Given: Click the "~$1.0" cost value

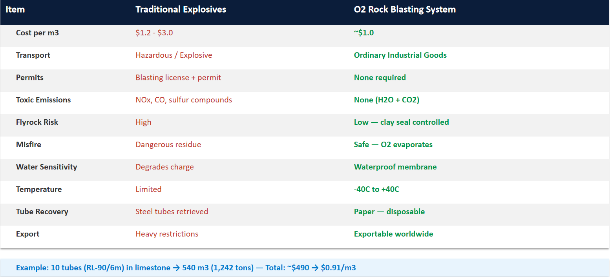Looking at the screenshot, I should point(364,33).
